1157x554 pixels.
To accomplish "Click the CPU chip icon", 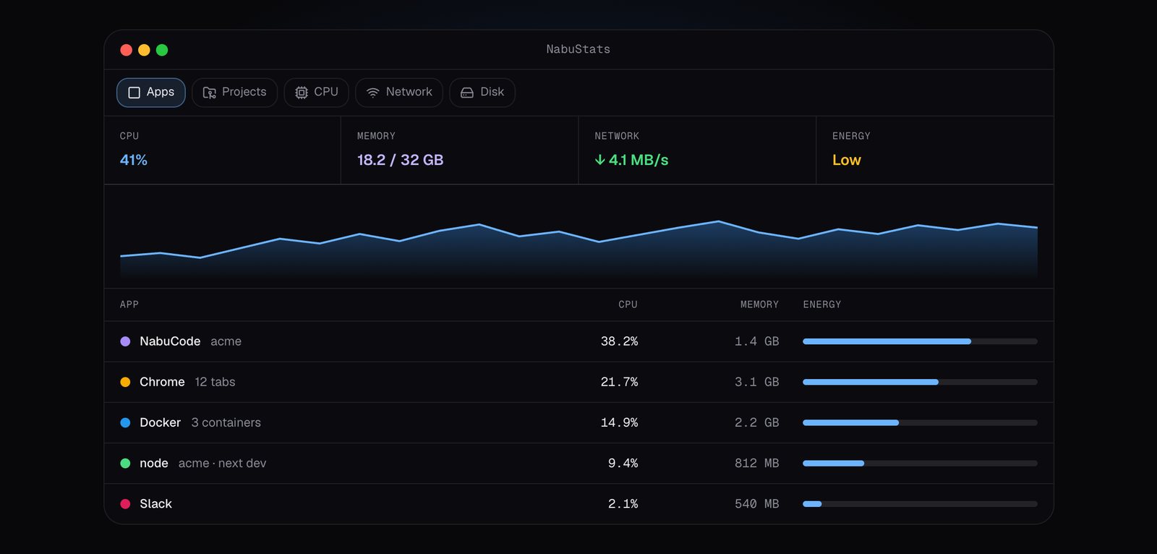I will coord(302,93).
